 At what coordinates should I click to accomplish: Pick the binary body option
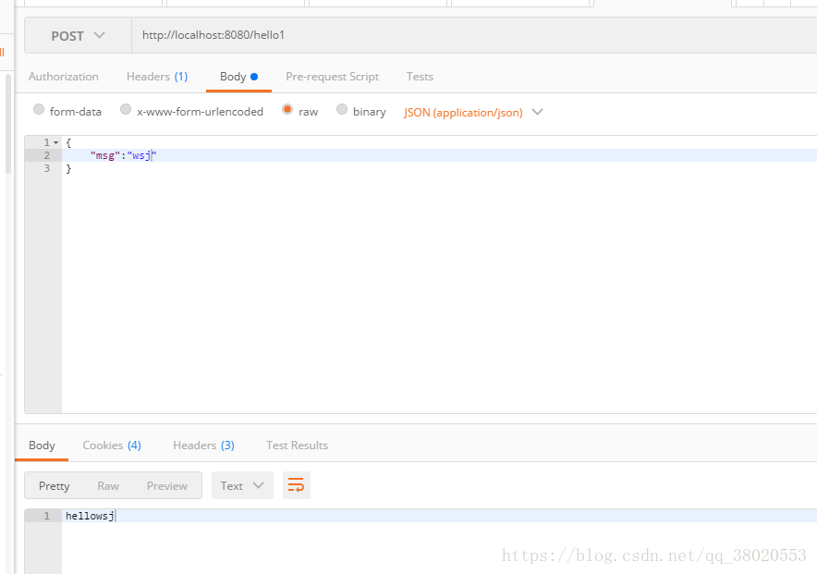tap(342, 109)
